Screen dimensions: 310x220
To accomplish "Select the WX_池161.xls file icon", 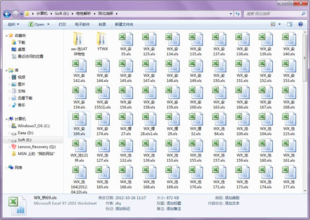I will (x=289, y=146).
